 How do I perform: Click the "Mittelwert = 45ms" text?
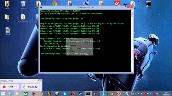[x=90, y=49]
